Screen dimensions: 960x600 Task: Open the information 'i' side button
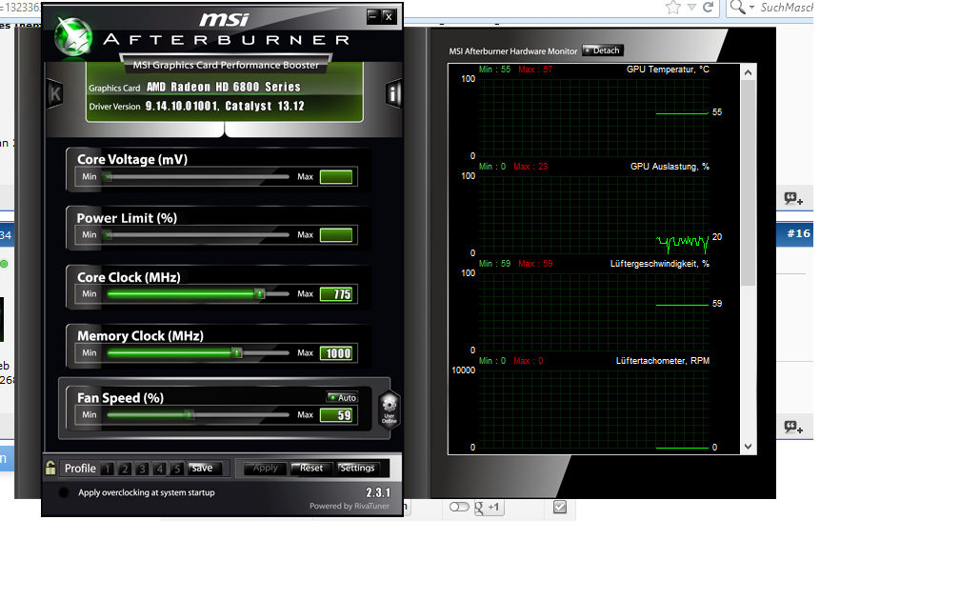coord(392,93)
